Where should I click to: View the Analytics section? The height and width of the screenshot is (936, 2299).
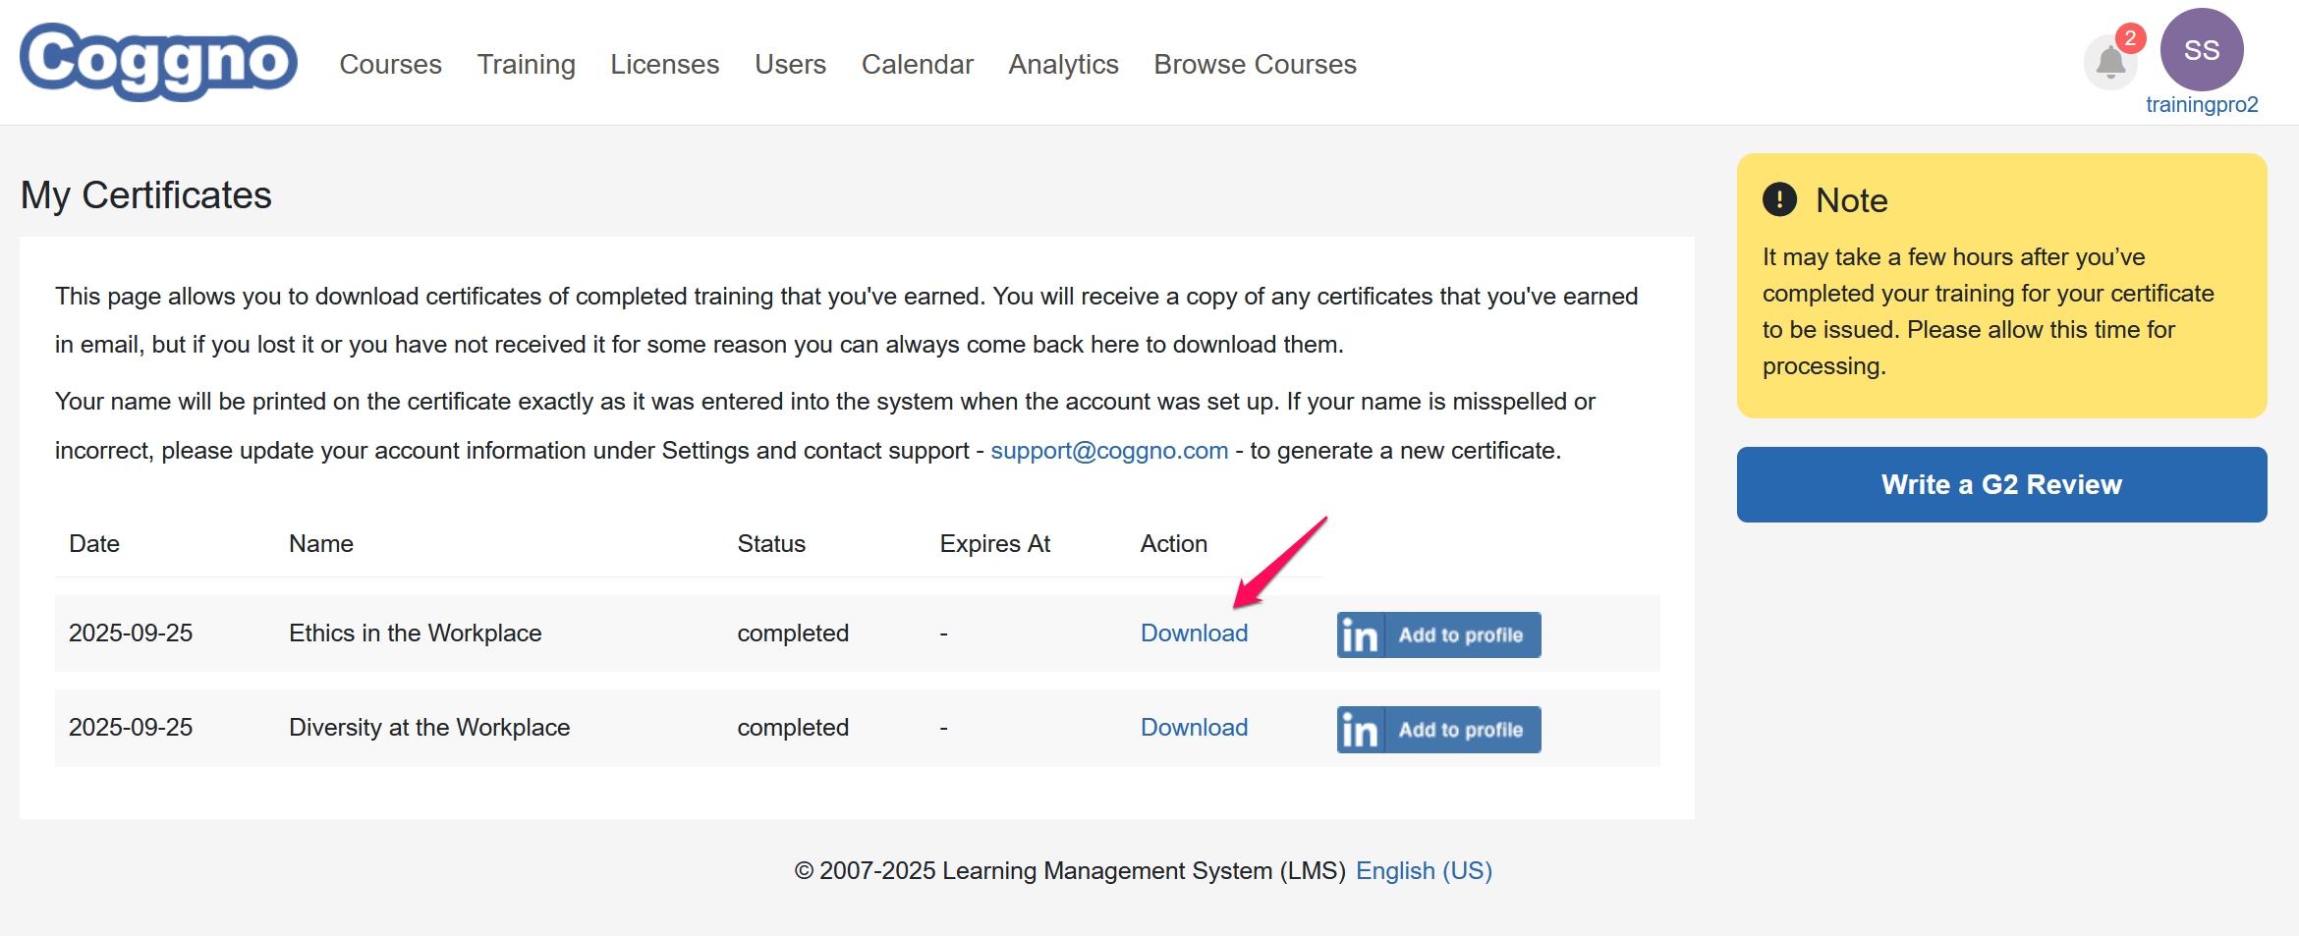pos(1063,64)
